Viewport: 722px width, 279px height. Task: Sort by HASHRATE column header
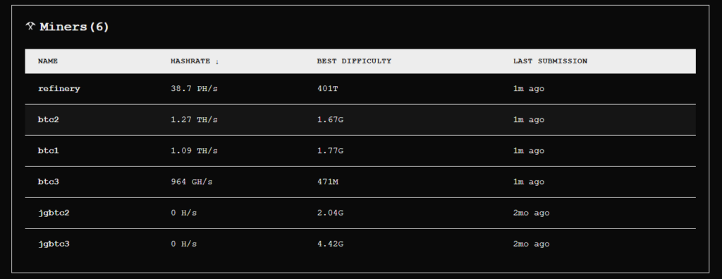pos(190,61)
